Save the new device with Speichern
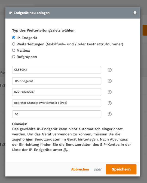147x183 pixels. click(x=121, y=169)
